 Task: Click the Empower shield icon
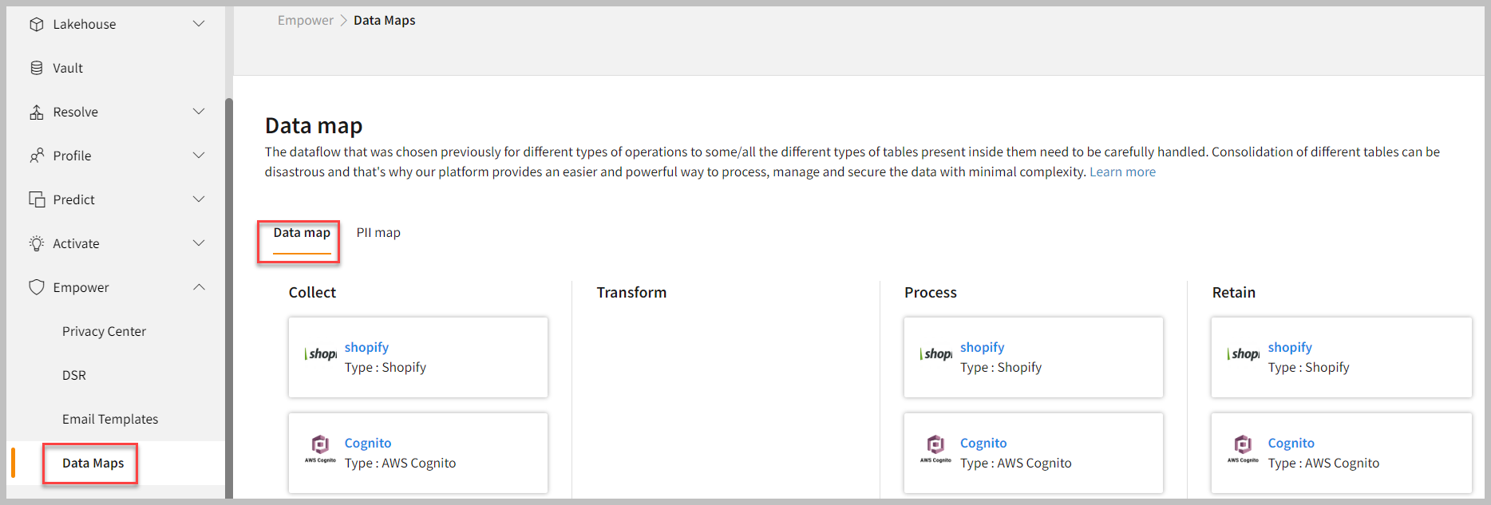click(36, 287)
